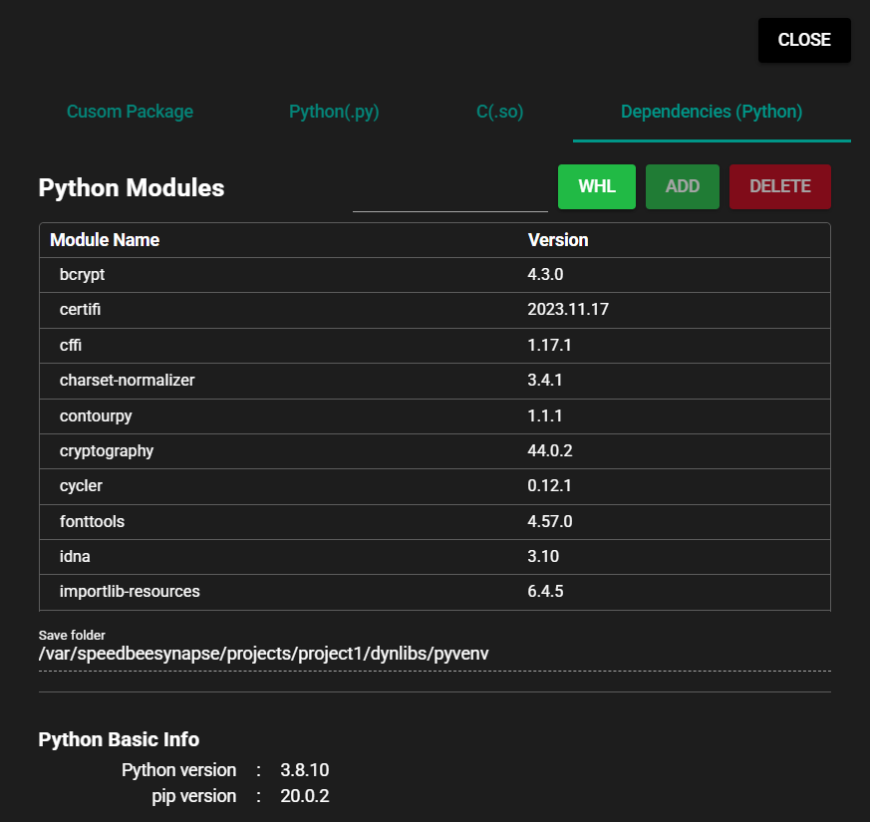This screenshot has width=870, height=822.
Task: Open the Python(.py) tab
Action: coord(334,112)
